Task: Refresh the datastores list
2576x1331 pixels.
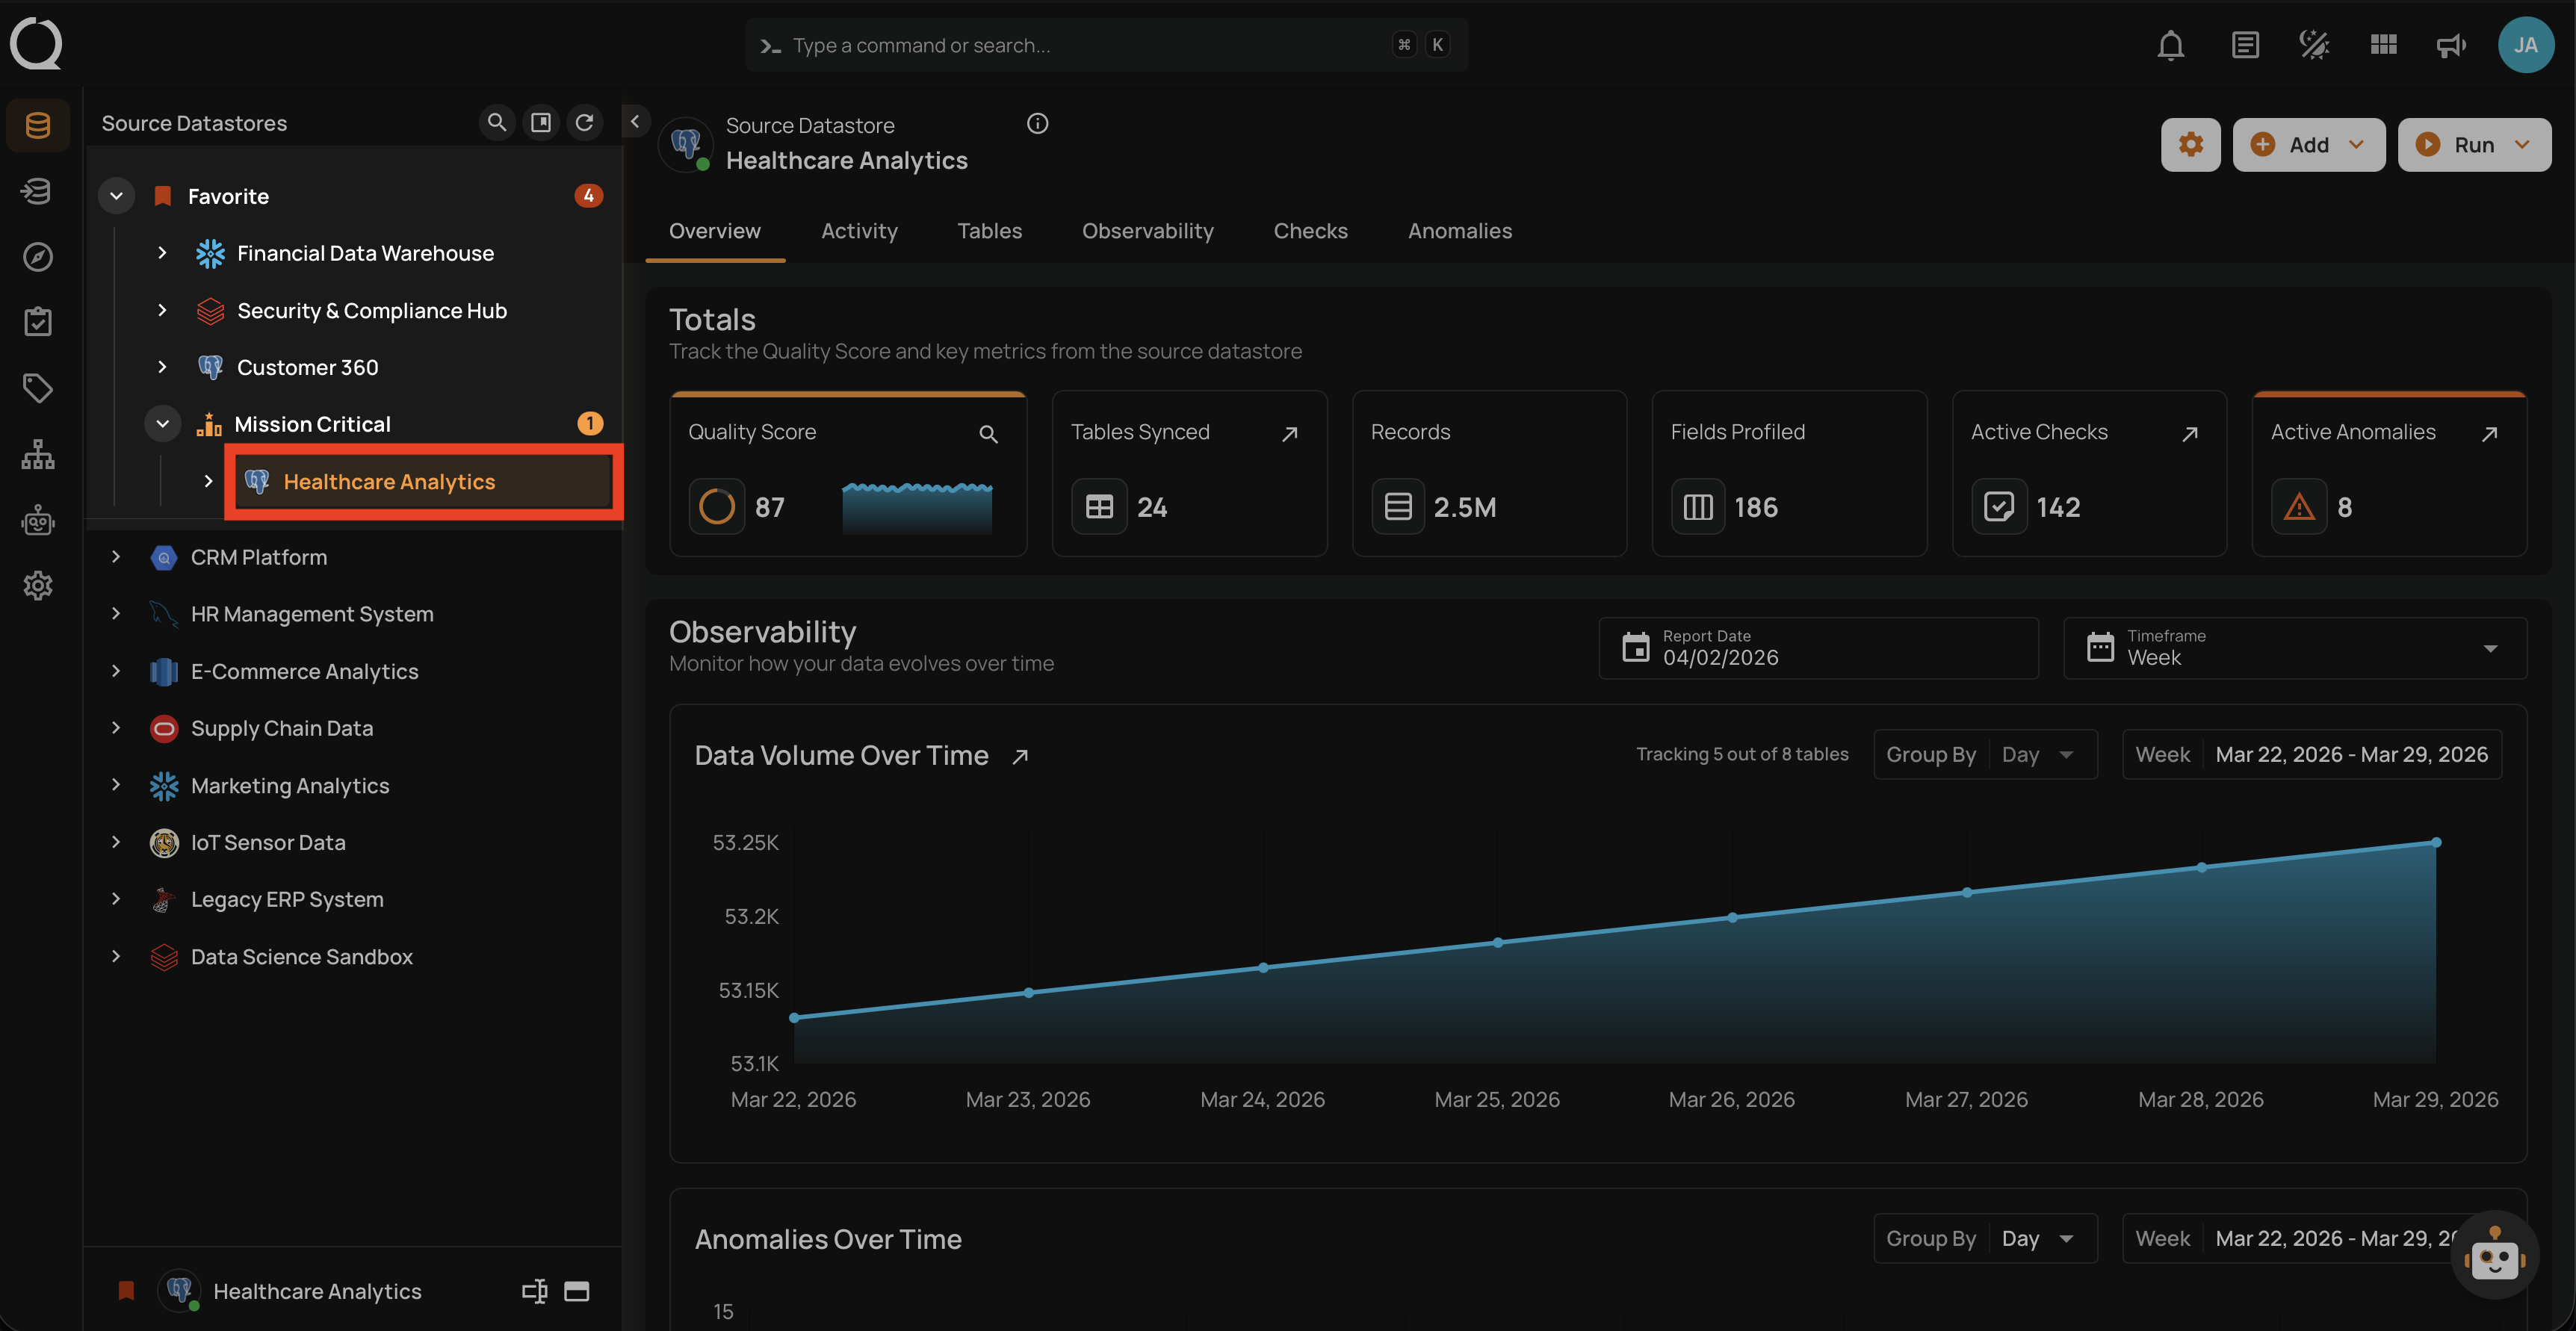Action: (586, 122)
